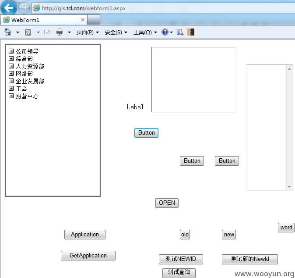Click the list box scroll up arrow
This screenshot has height=278, width=295.
click(x=289, y=69)
